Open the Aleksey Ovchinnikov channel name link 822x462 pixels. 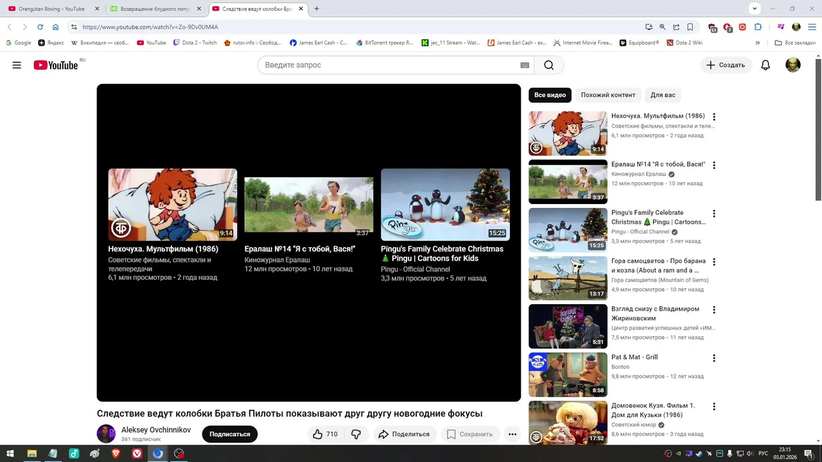(x=156, y=430)
